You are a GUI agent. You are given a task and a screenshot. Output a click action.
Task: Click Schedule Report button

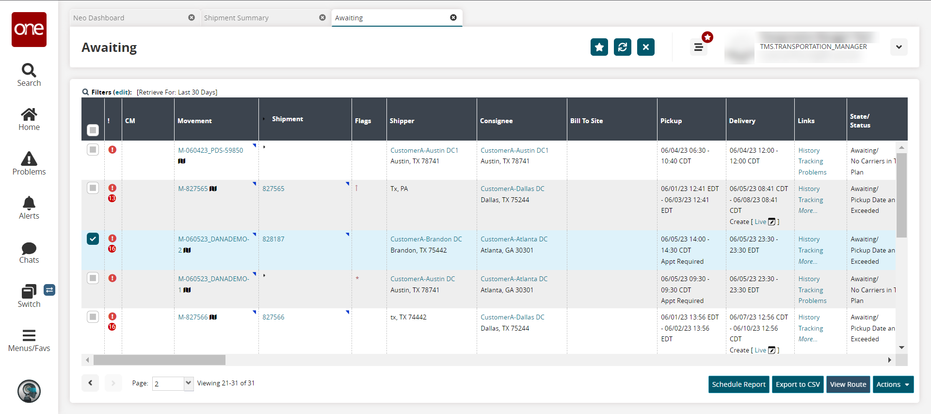click(x=738, y=384)
